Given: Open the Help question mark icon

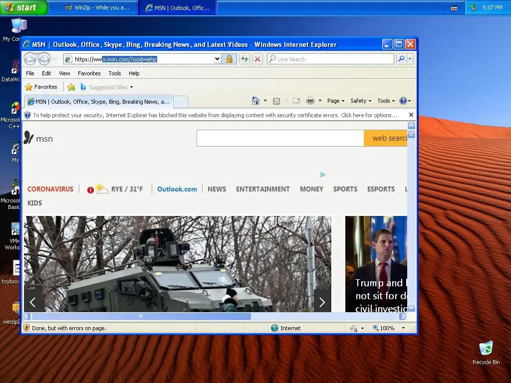Looking at the screenshot, I should [x=403, y=101].
